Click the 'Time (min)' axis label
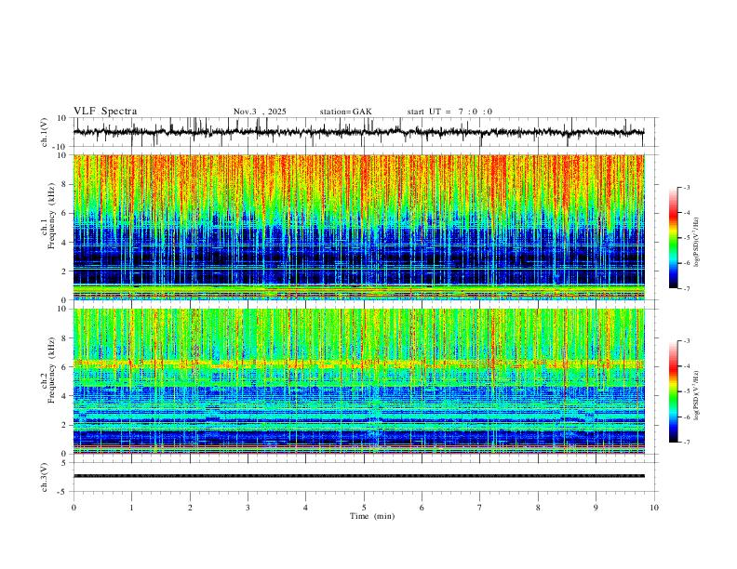Viewport: 737px width, 569px height. point(372,516)
